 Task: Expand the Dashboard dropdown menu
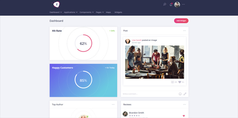pos(56,12)
